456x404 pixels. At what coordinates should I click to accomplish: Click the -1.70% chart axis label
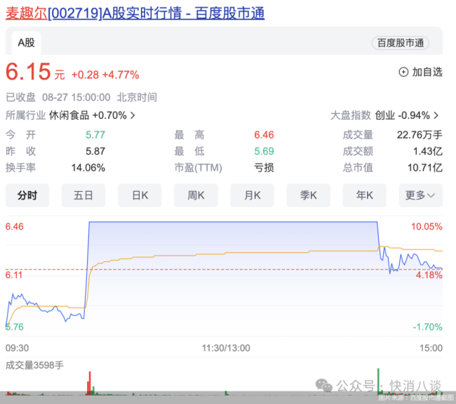[x=427, y=327]
